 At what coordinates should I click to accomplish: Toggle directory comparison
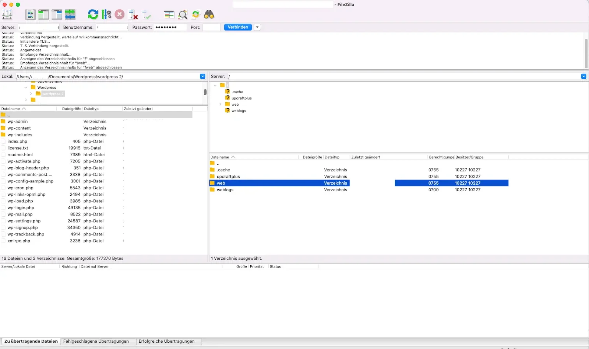click(x=183, y=15)
